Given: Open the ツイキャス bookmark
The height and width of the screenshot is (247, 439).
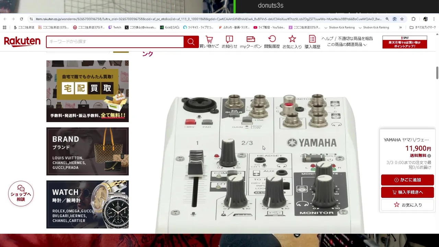Looking at the screenshot, I should (x=198, y=27).
